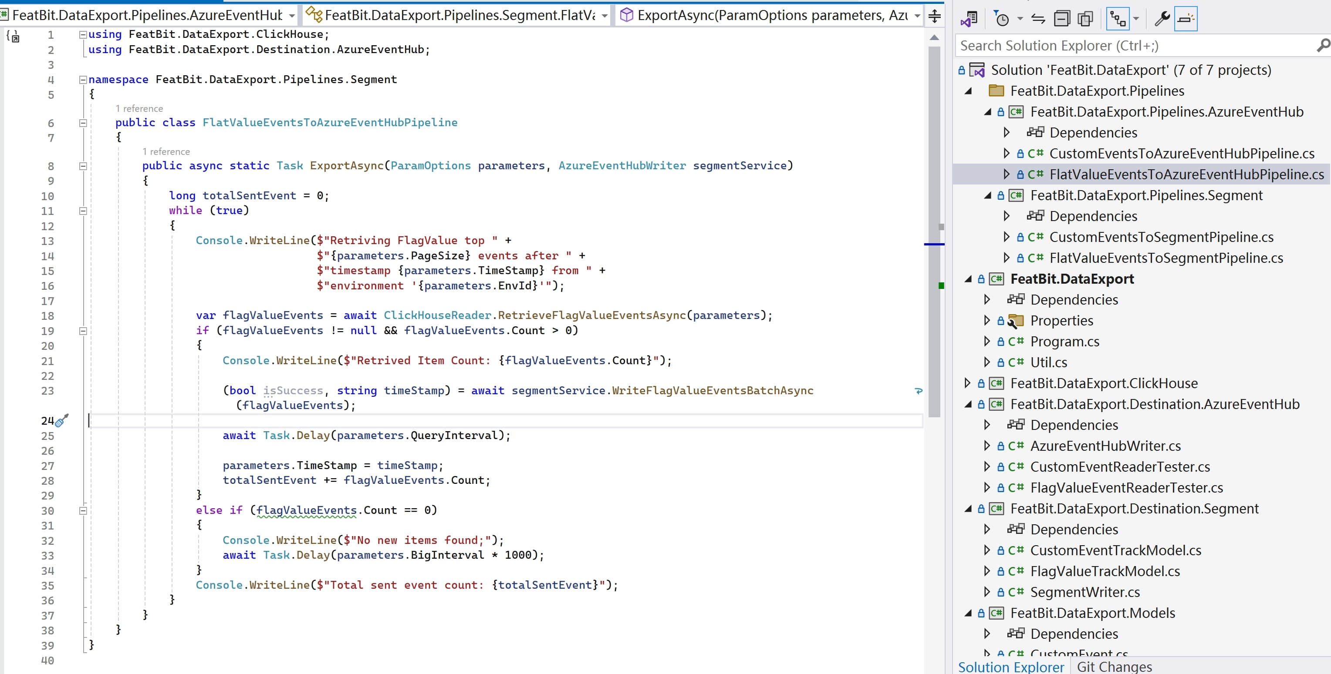Open AzureEventHubWriter.cs in Solution Explorer
The image size is (1331, 674).
(1105, 446)
